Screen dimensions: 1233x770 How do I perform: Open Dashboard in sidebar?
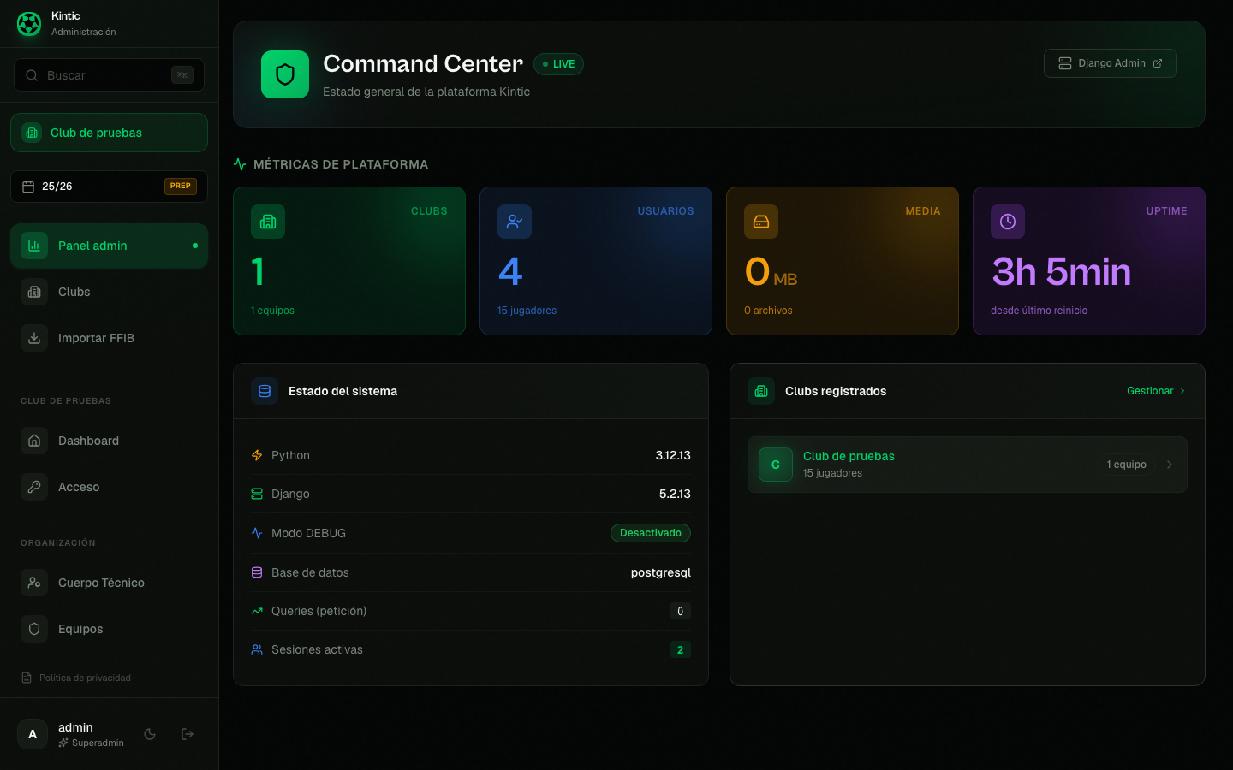coord(109,441)
